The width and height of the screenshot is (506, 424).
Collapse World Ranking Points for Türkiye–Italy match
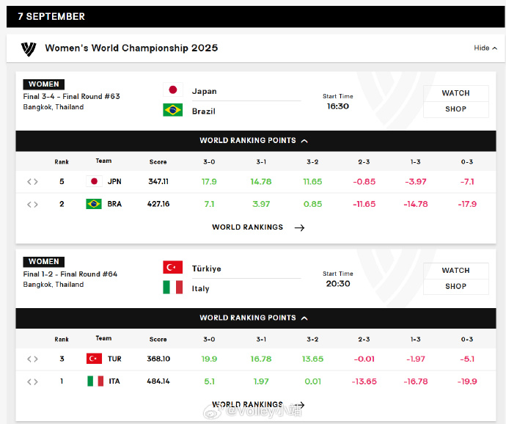253,318
